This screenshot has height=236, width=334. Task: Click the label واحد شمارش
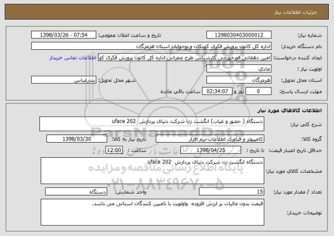130,192
